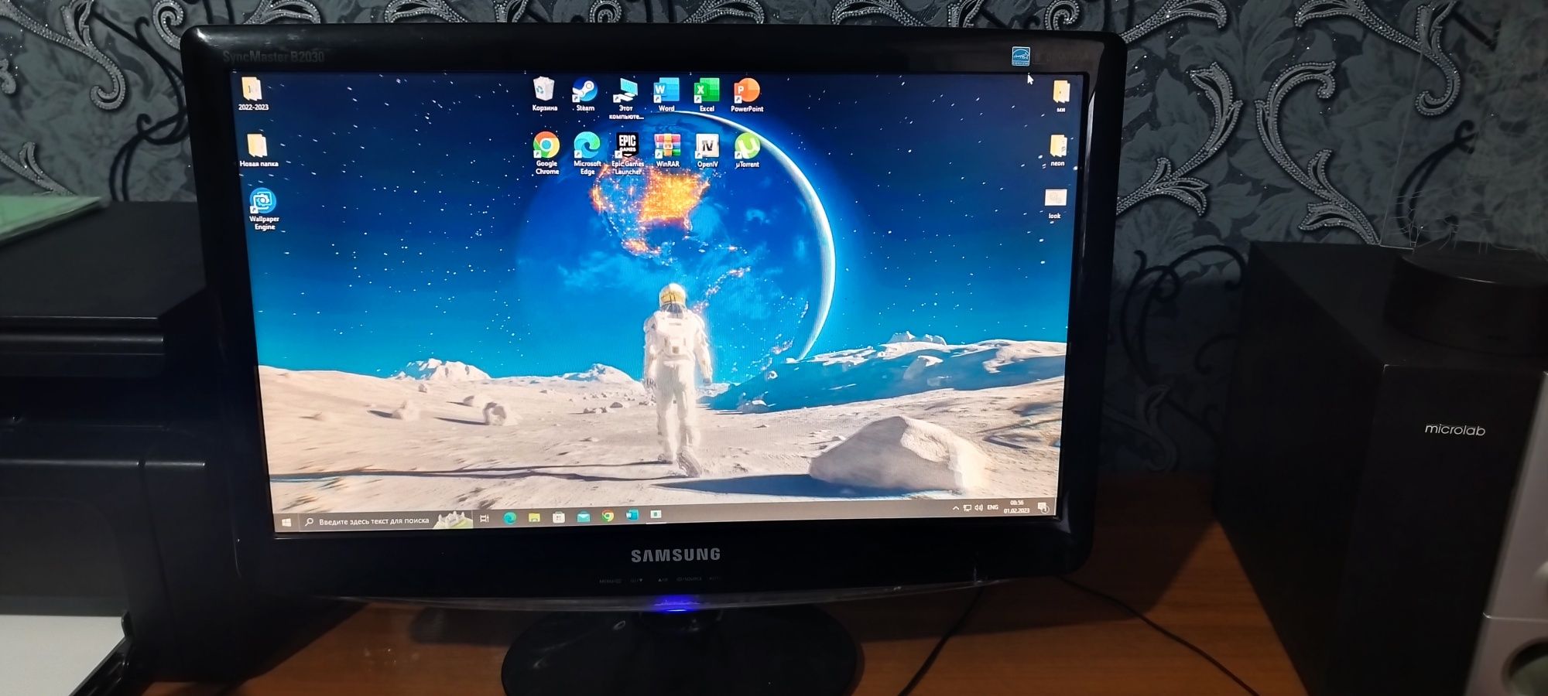Open Epic Games Launcher desktop shortcut
This screenshot has width=1548, height=696.
click(628, 153)
